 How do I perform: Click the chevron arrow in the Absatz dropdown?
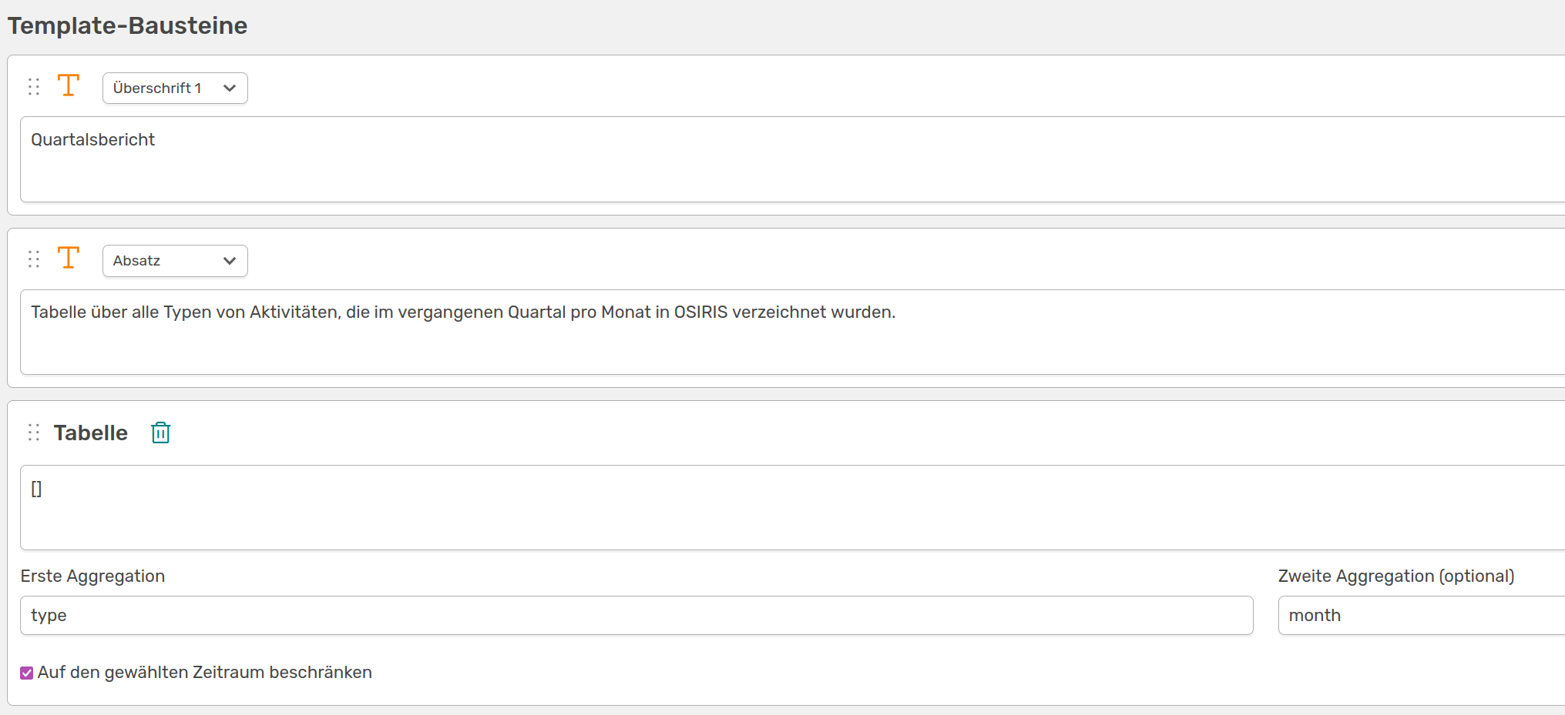click(230, 261)
